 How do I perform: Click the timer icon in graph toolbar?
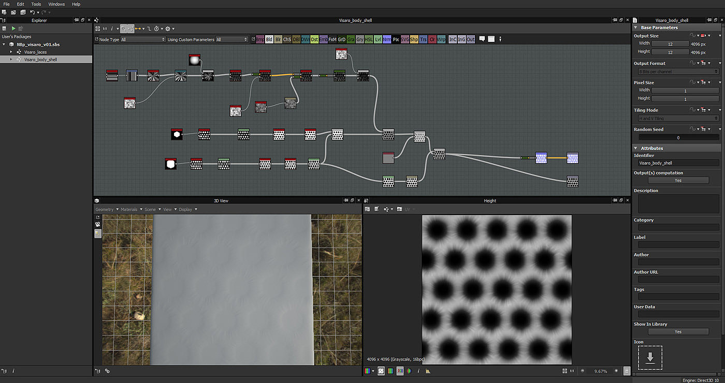pyautogui.click(x=155, y=28)
